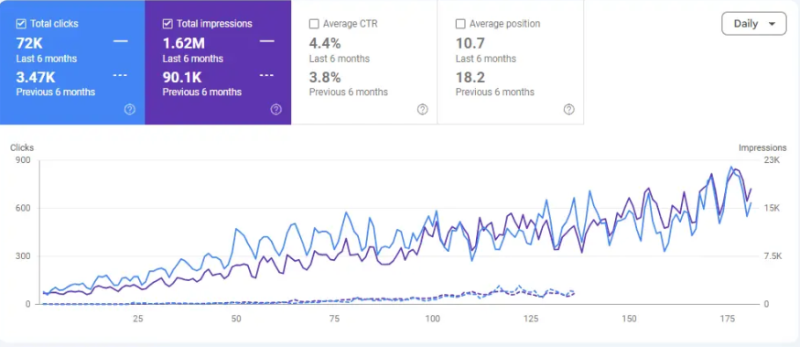
Task: Click the 18.2 previous position value
Action: 470,78
